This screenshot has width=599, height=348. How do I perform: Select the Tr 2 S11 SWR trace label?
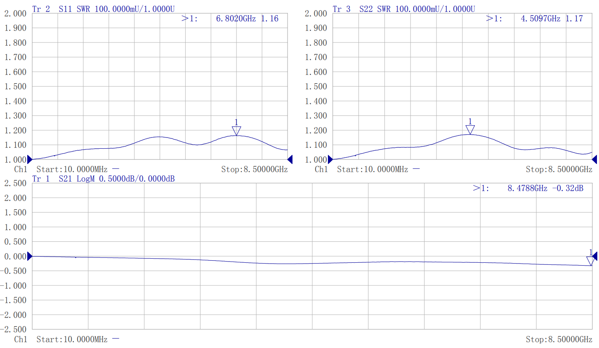click(103, 9)
